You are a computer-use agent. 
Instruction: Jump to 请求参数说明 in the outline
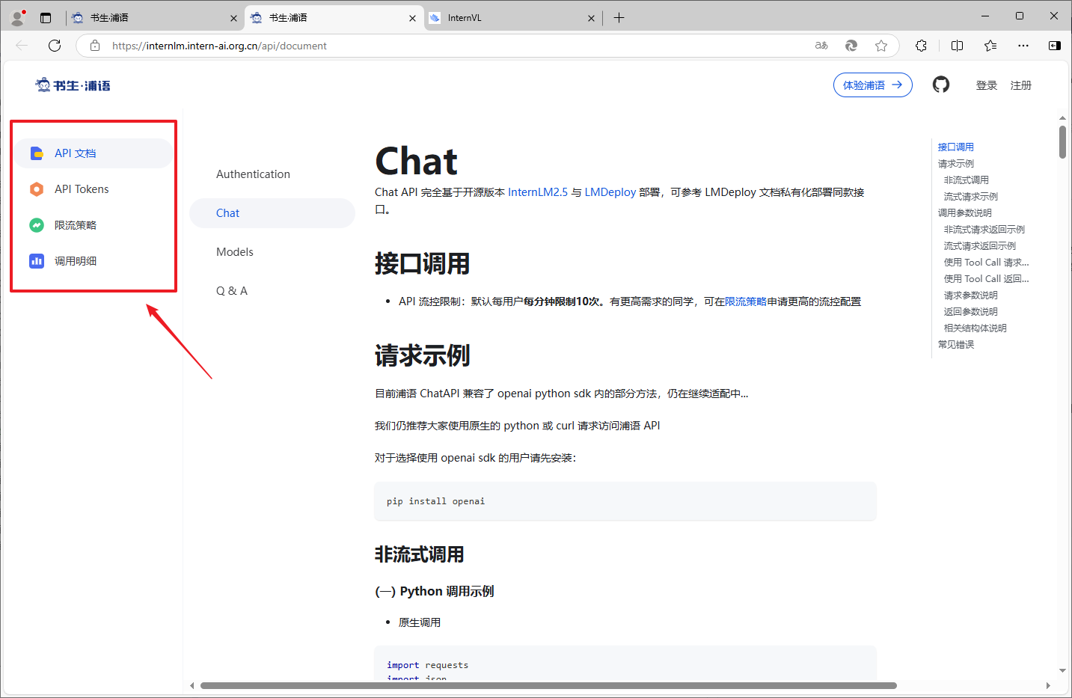971,296
